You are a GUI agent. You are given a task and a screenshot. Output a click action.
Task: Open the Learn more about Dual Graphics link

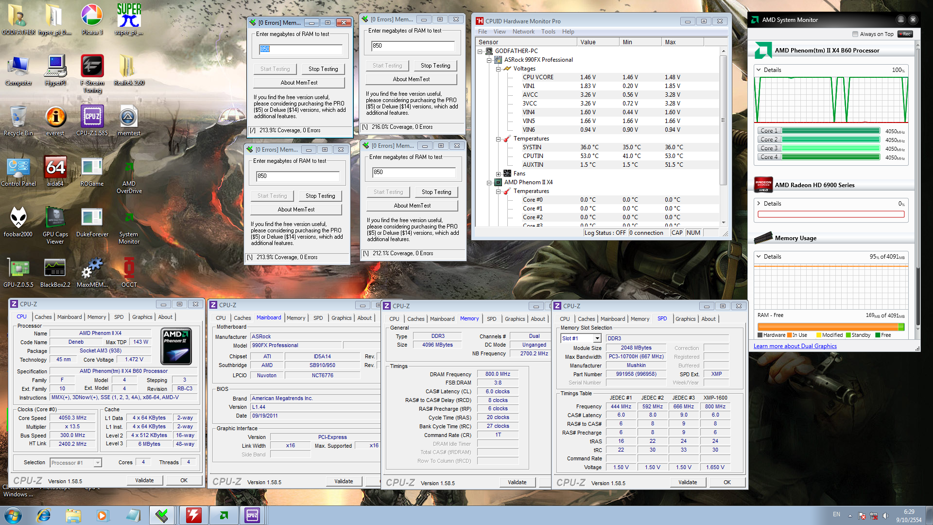point(795,346)
